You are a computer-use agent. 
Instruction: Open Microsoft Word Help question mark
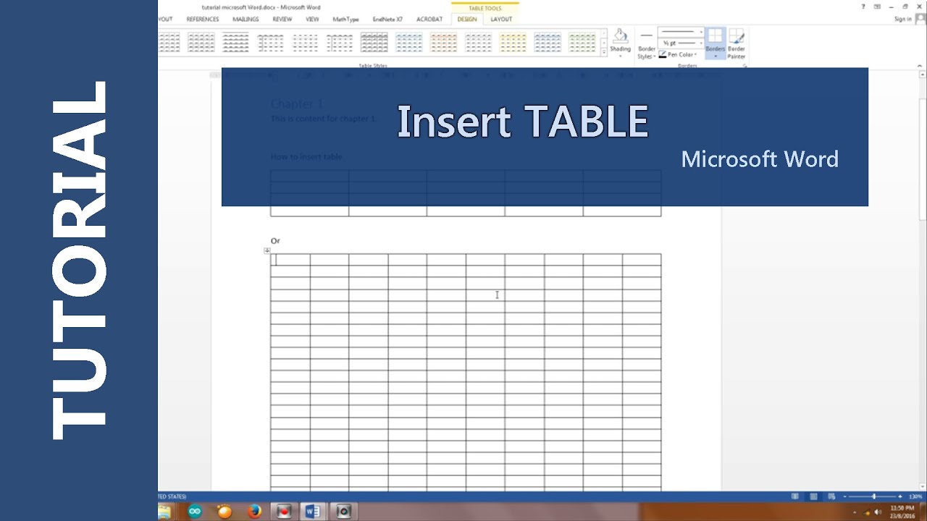click(863, 7)
